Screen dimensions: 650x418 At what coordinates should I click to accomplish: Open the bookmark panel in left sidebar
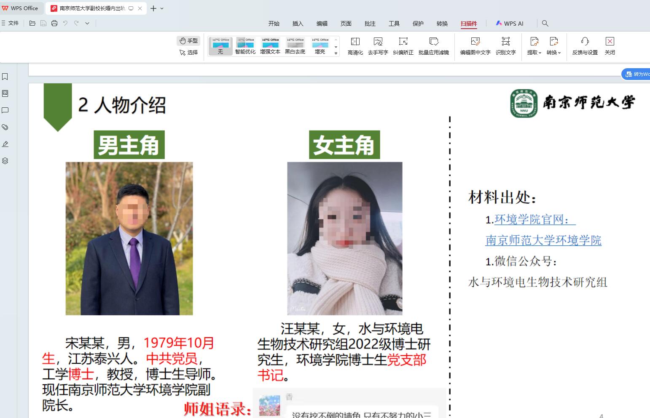5,77
